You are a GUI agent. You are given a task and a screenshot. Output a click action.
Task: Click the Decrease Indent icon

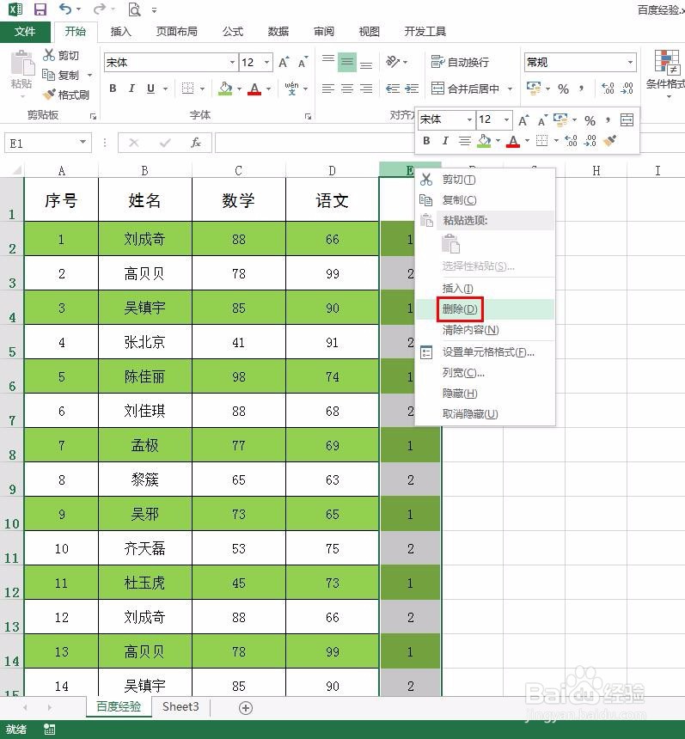pyautogui.click(x=393, y=89)
